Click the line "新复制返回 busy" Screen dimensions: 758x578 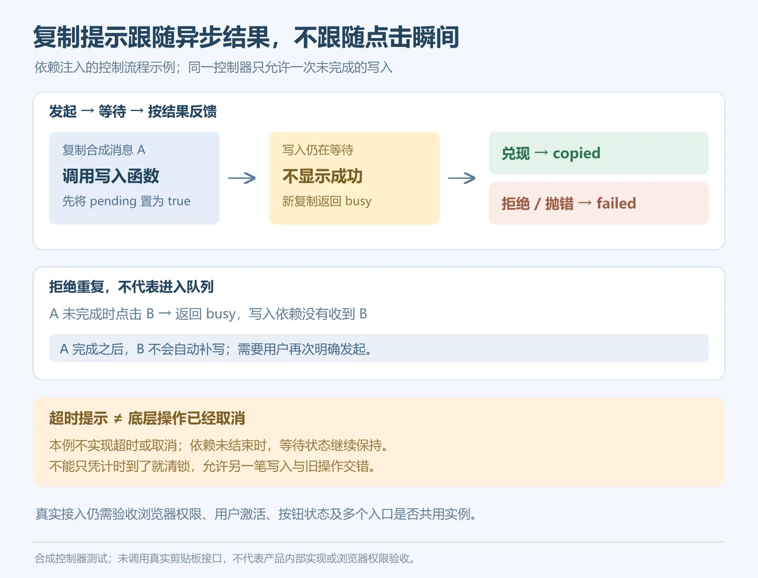(326, 201)
